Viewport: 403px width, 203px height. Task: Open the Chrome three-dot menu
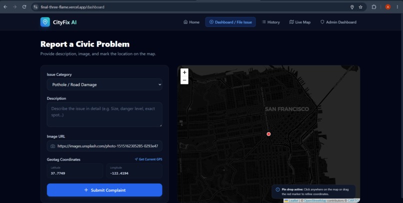click(397, 7)
